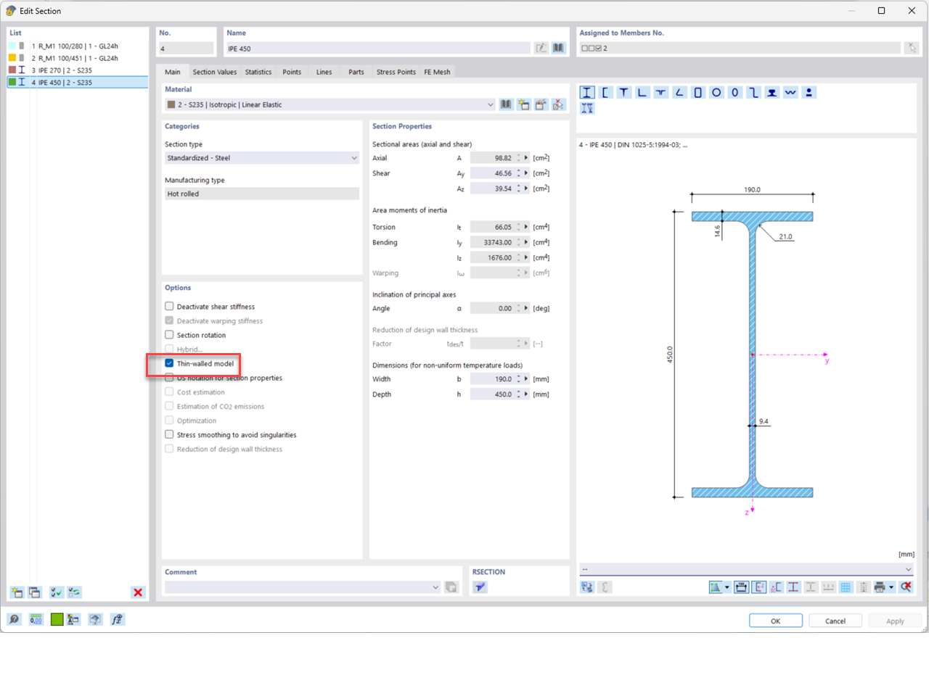Image resolution: width=929 pixels, height=696 pixels.
Task: Select the I-section shape filter icon
Action: 587,92
